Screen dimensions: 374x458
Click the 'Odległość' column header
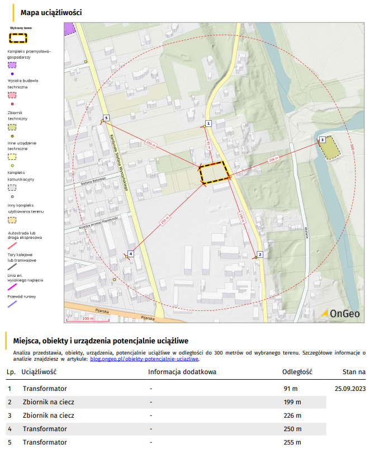point(297,372)
